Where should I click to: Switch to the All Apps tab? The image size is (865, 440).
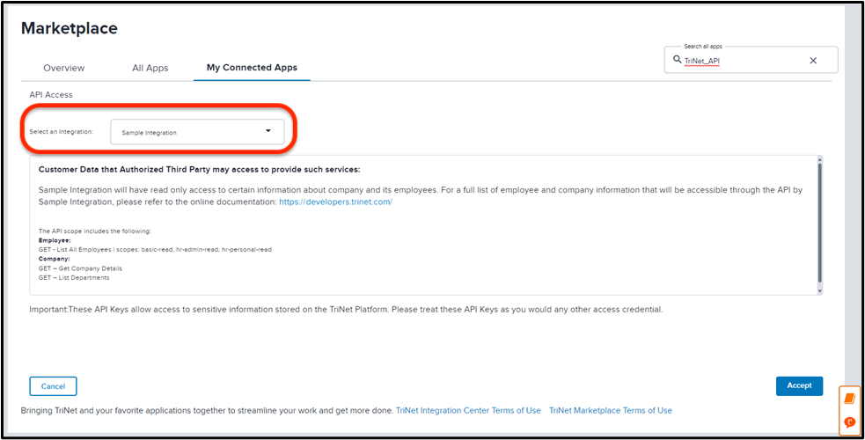click(150, 68)
